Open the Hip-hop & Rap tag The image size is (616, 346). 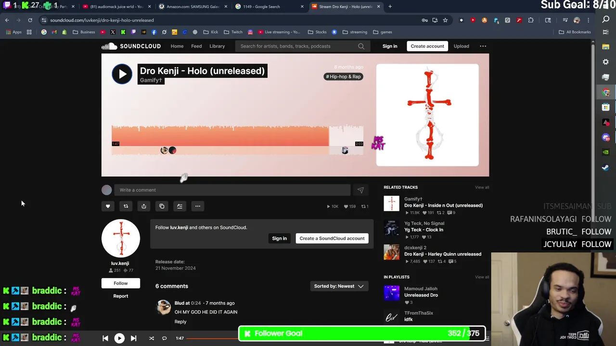(343, 76)
